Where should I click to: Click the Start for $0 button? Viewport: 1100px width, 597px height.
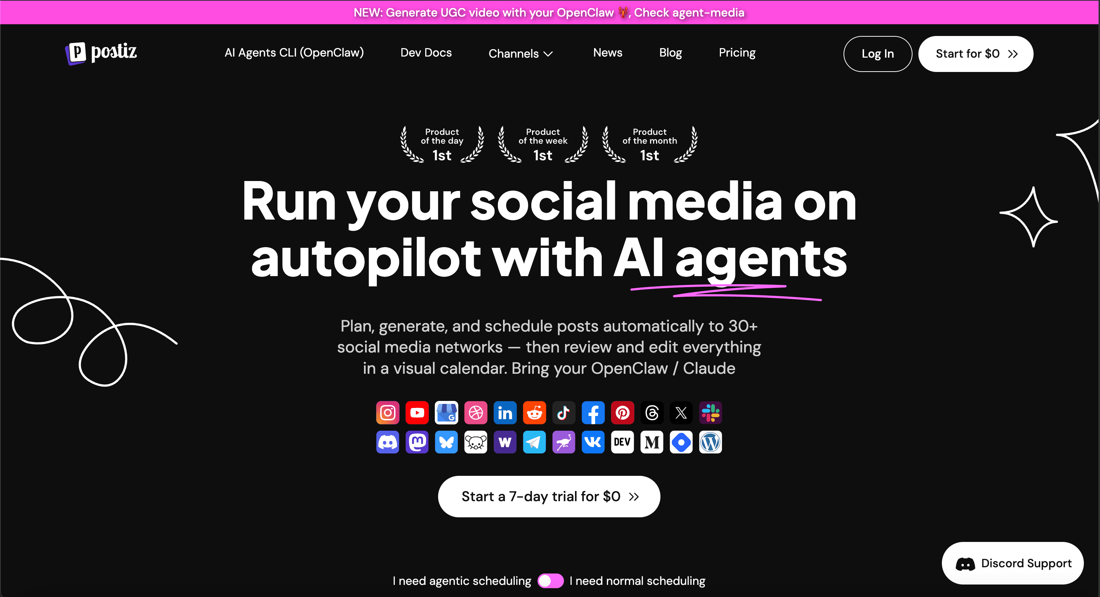(976, 54)
